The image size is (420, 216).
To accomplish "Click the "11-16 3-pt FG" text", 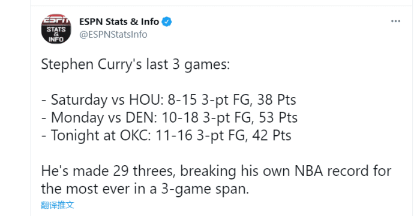I will [x=200, y=135].
